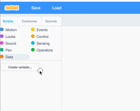This screenshot has height=111, width=140.
Task: Select the Data block category
Action: click(x=15, y=57)
